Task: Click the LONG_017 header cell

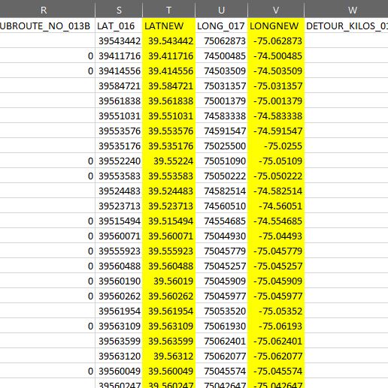Action: tap(221, 26)
